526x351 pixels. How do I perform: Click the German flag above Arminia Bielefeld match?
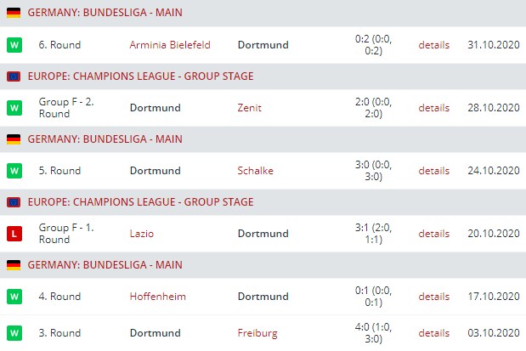(14, 14)
